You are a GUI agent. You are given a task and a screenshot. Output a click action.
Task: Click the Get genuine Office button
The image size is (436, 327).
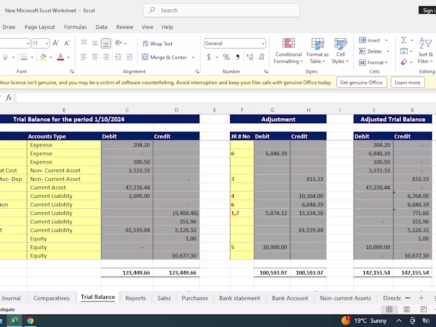pyautogui.click(x=361, y=82)
